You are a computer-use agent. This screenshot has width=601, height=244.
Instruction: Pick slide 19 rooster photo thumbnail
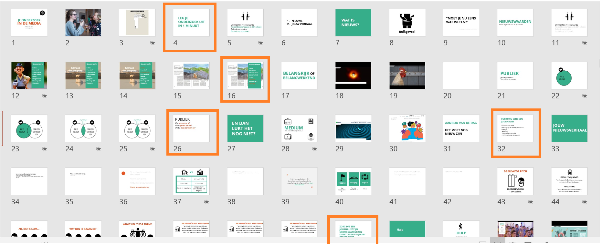point(407,75)
